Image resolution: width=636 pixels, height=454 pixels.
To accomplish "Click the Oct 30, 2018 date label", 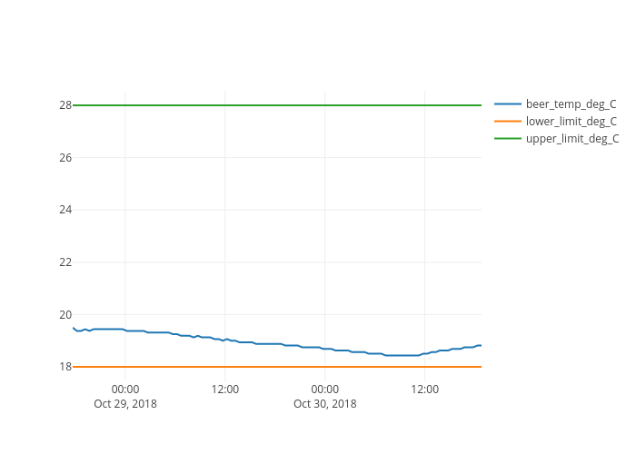I will pyautogui.click(x=324, y=403).
